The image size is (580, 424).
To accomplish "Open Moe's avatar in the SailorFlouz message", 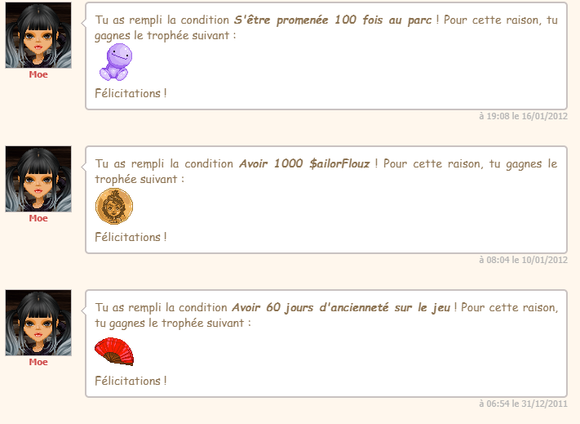I will click(x=38, y=179).
